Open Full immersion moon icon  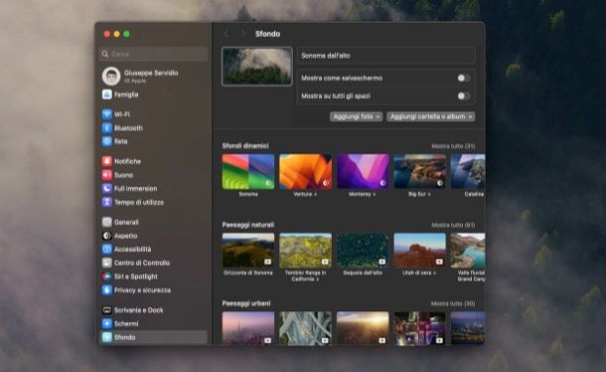[107, 189]
